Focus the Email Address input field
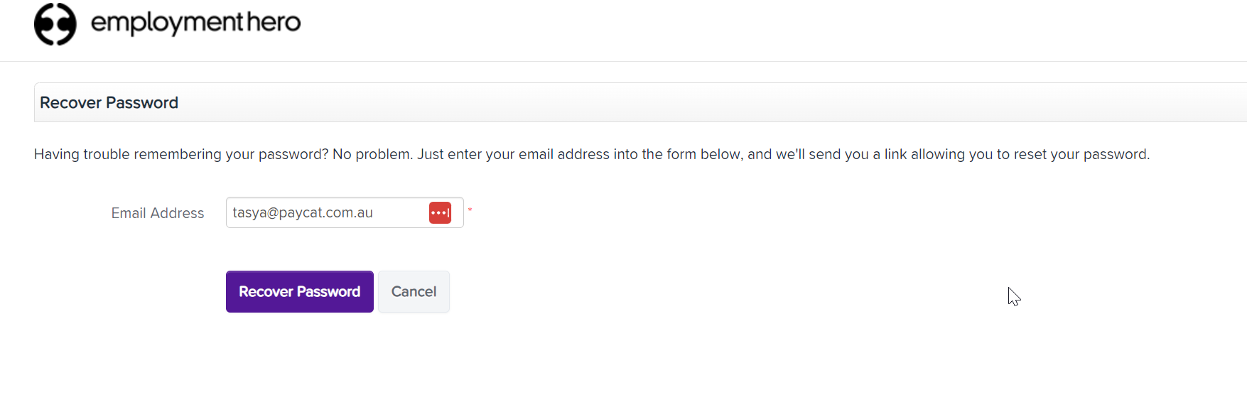This screenshot has height=395, width=1247. click(x=345, y=212)
